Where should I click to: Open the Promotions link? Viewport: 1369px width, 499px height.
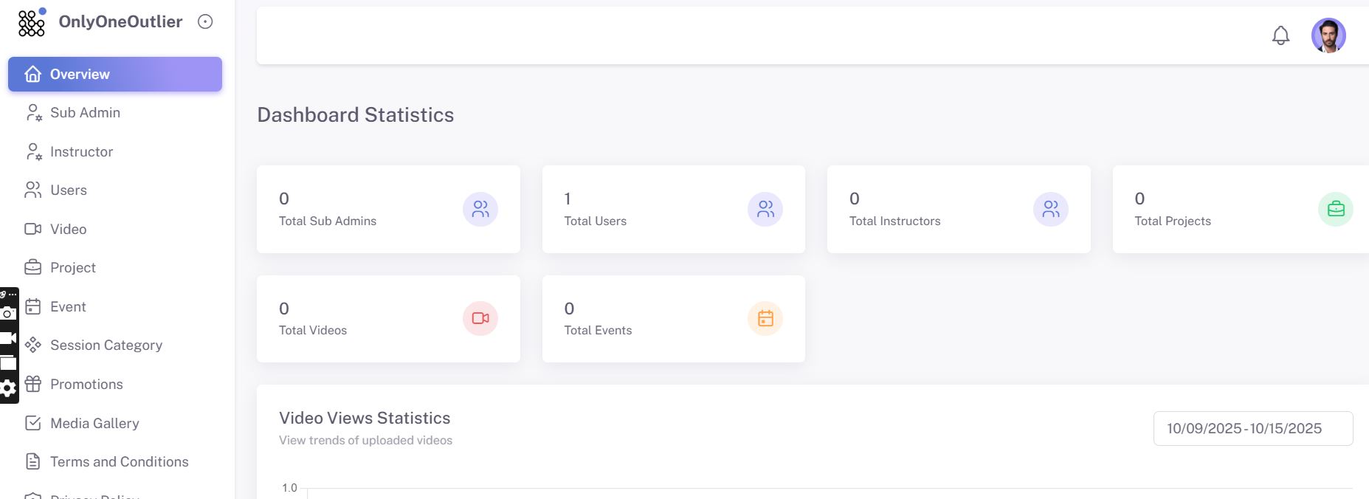pyautogui.click(x=86, y=385)
